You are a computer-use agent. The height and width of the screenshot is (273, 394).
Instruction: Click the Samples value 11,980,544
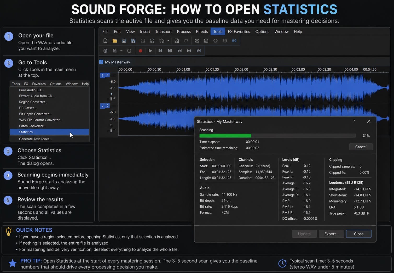(x=264, y=172)
